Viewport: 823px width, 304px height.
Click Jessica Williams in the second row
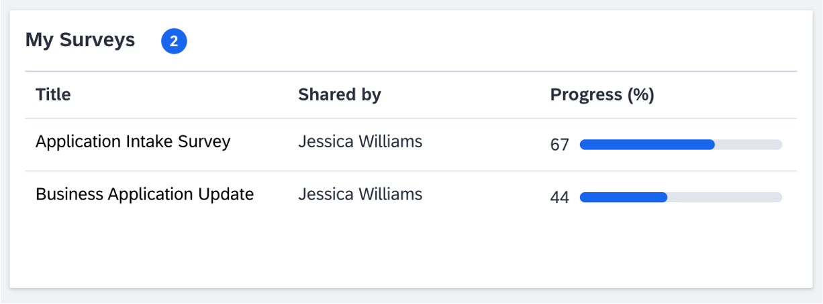coord(360,194)
